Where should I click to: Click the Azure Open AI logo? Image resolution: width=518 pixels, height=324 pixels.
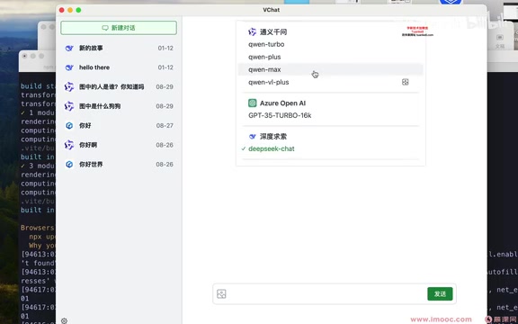[253, 103]
